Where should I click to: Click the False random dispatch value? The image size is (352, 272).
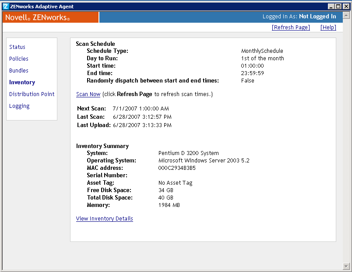248,81
